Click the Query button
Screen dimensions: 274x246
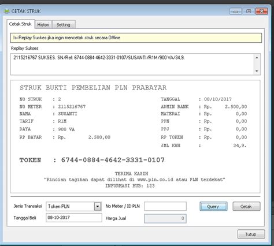213,207
